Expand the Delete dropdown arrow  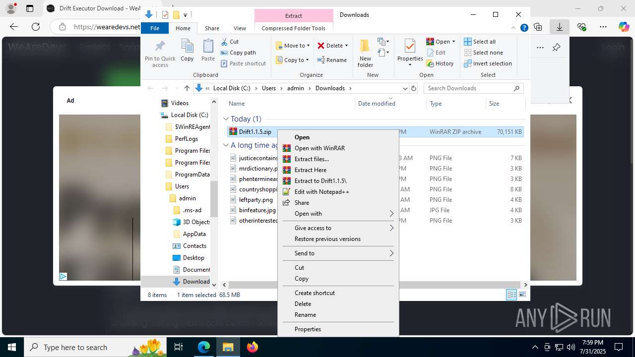click(x=346, y=46)
